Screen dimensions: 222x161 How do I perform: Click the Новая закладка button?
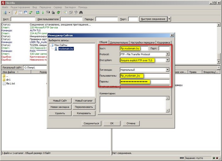(x=60, y=107)
